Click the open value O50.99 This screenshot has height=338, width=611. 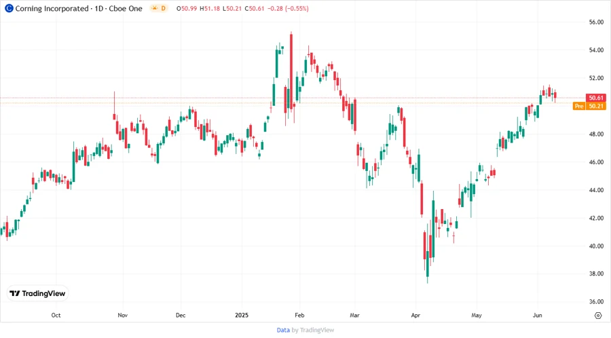187,9
